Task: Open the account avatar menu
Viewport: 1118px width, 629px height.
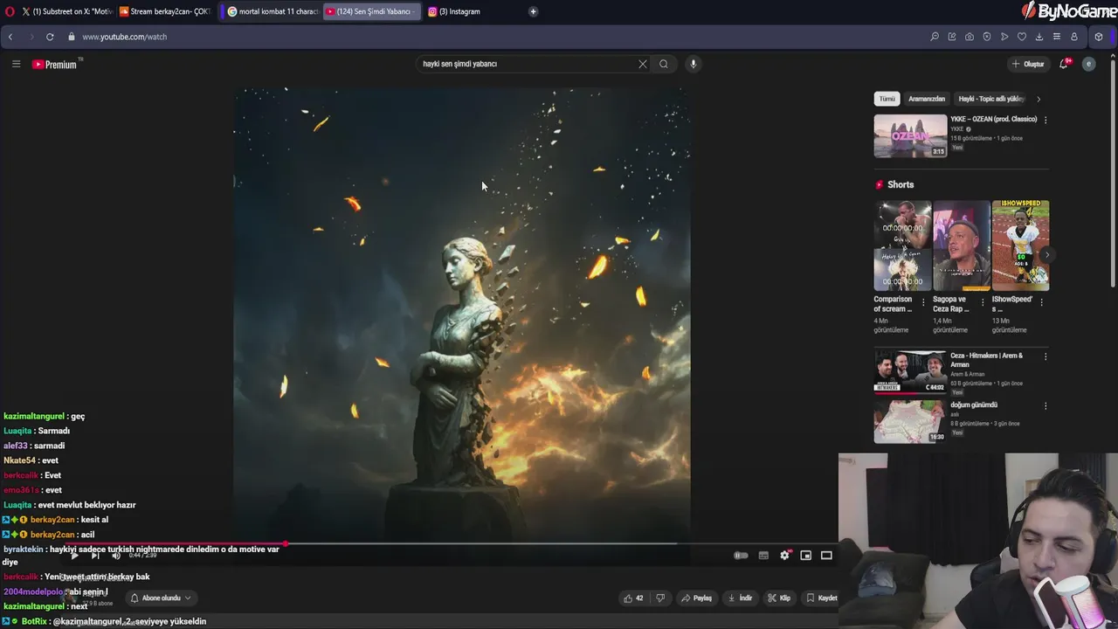Action: click(x=1088, y=64)
